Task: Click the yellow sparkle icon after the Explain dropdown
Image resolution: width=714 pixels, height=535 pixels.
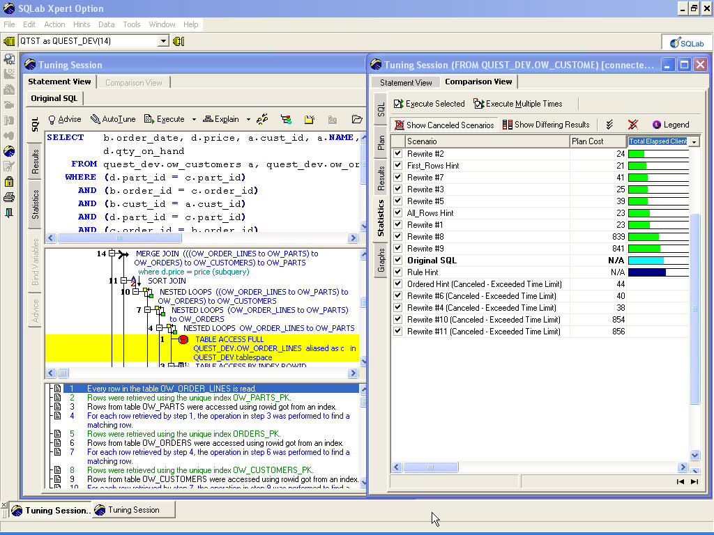Action: (x=262, y=119)
